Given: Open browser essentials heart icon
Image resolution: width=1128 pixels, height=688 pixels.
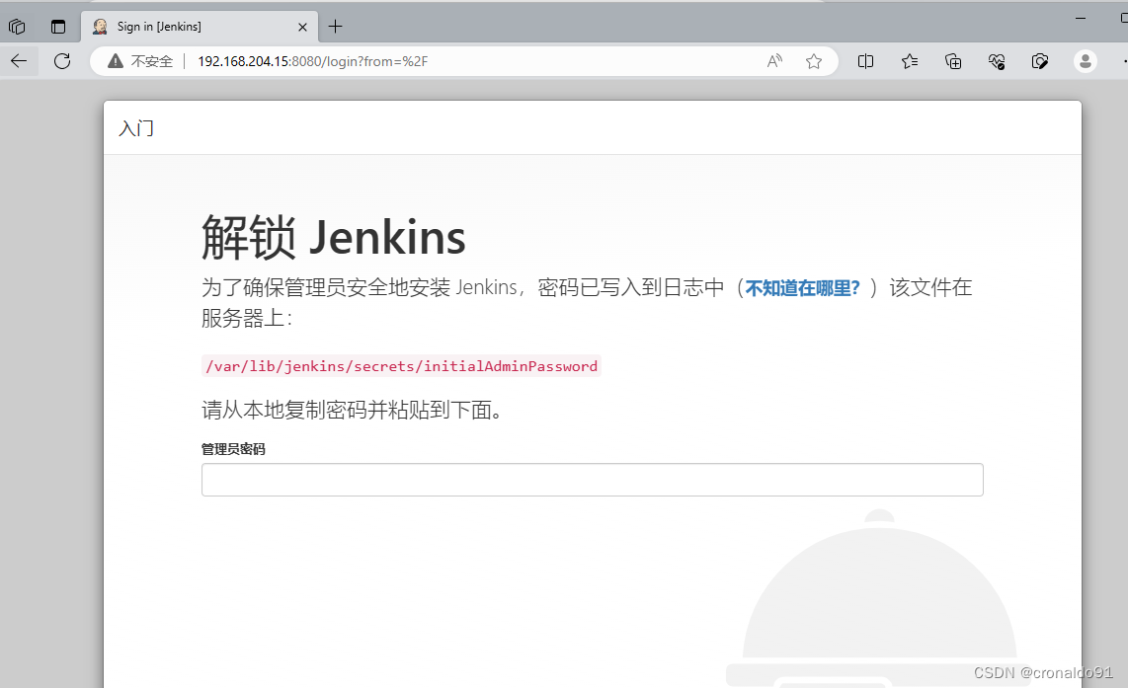Looking at the screenshot, I should 997,61.
